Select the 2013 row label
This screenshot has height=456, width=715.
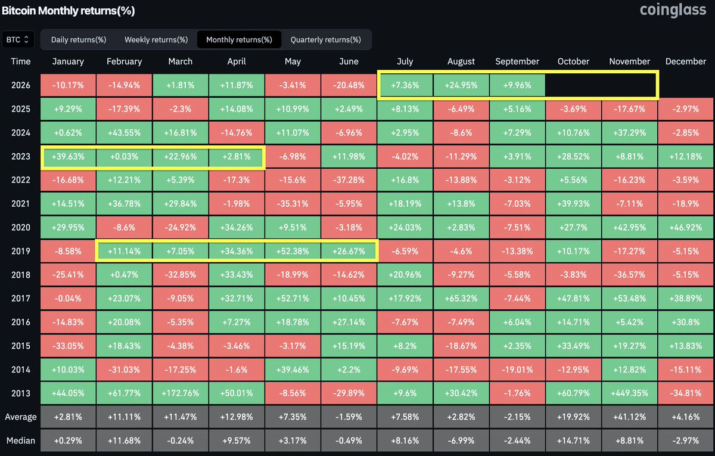point(20,393)
